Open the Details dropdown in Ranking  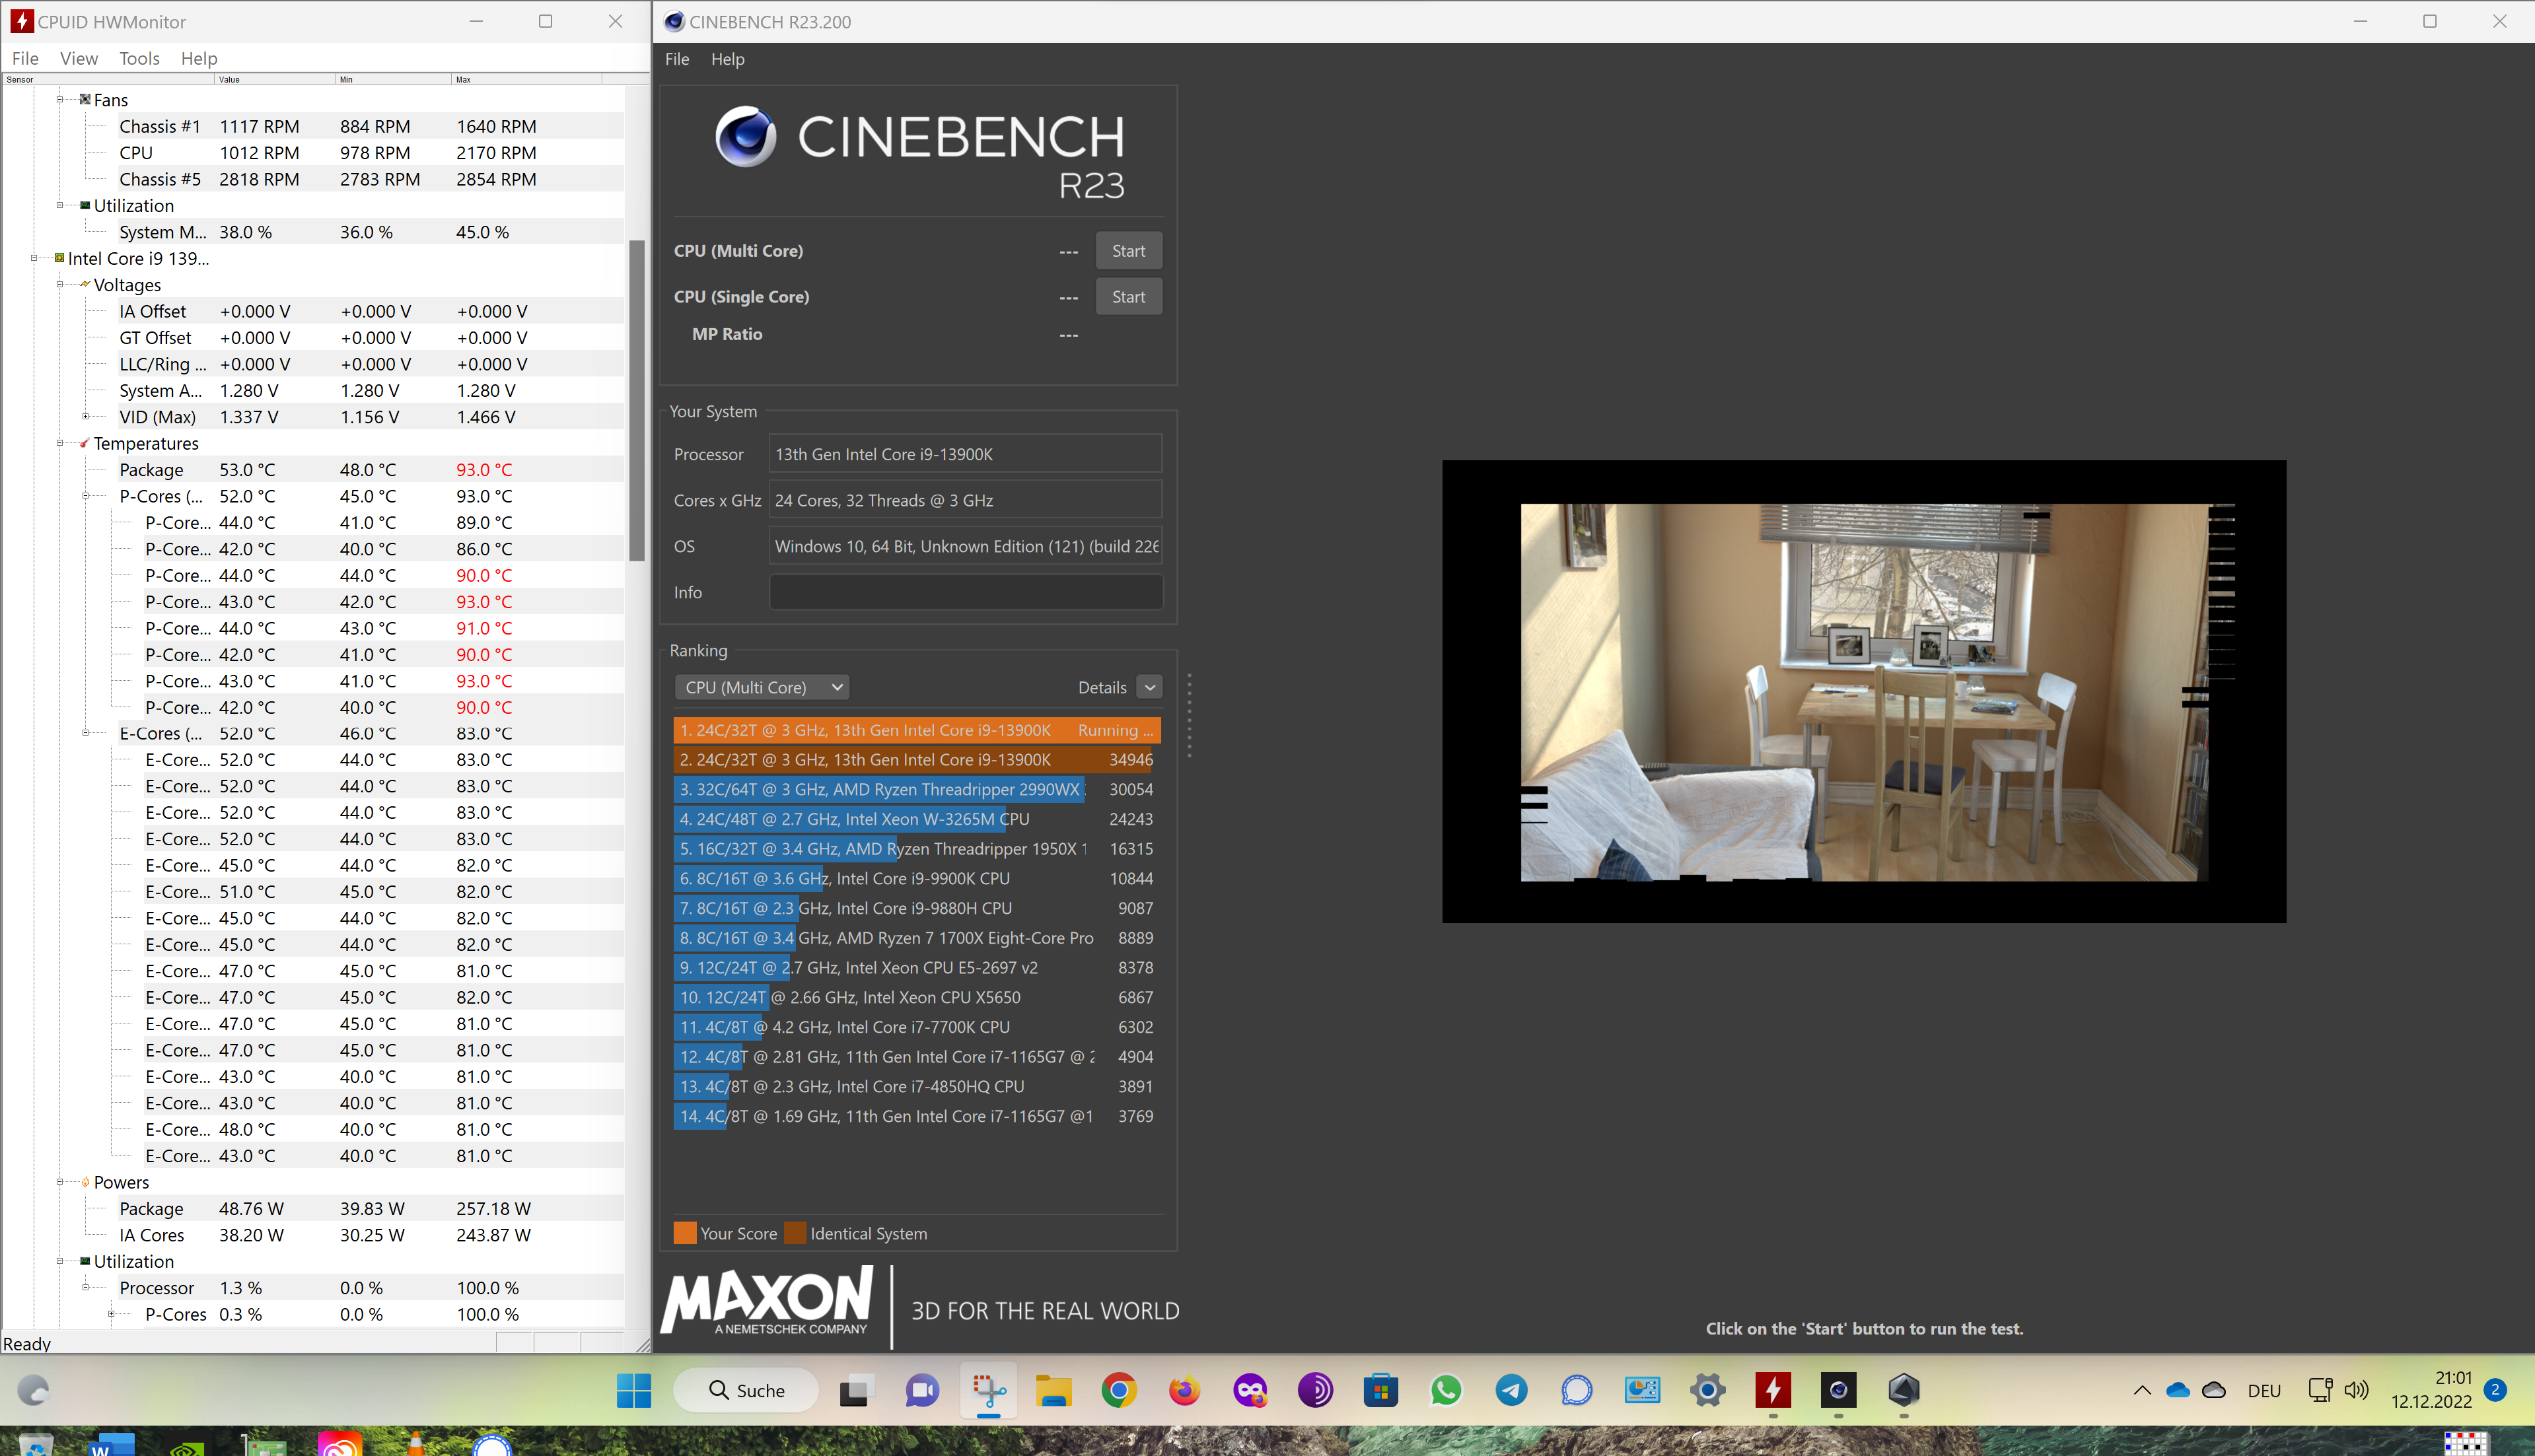pyautogui.click(x=1150, y=687)
